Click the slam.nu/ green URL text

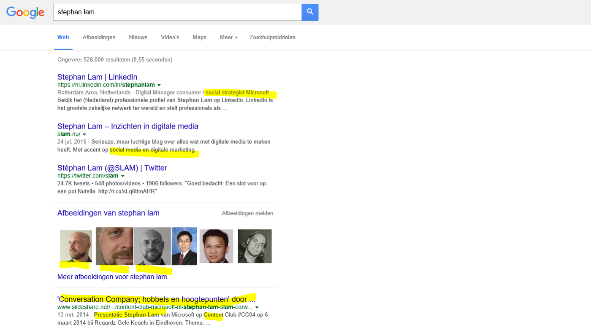tap(69, 134)
